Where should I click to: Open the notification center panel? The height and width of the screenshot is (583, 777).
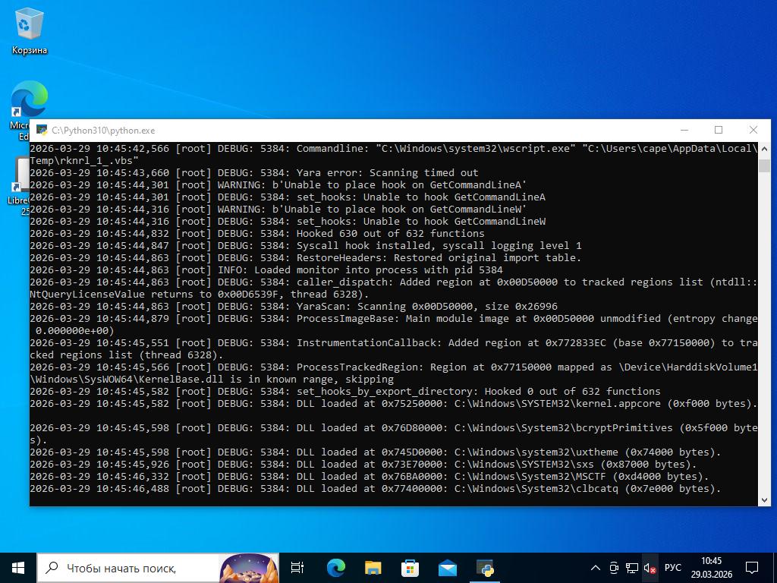(x=752, y=568)
